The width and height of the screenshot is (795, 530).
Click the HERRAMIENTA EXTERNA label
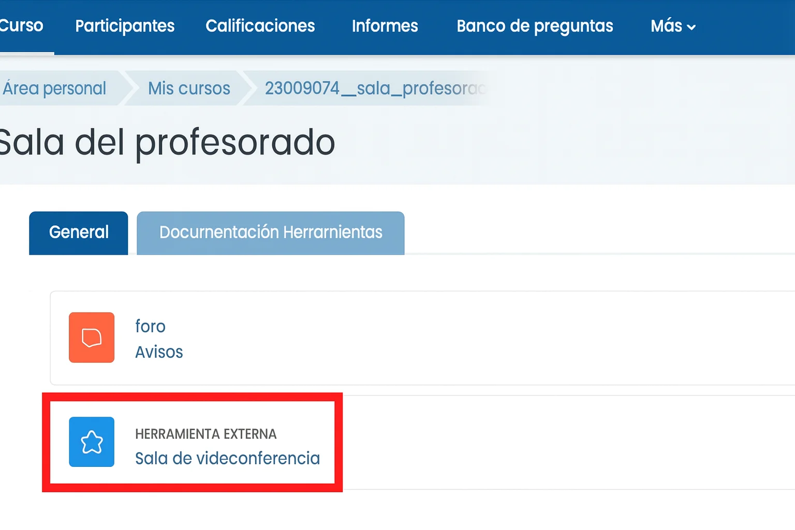pos(205,434)
